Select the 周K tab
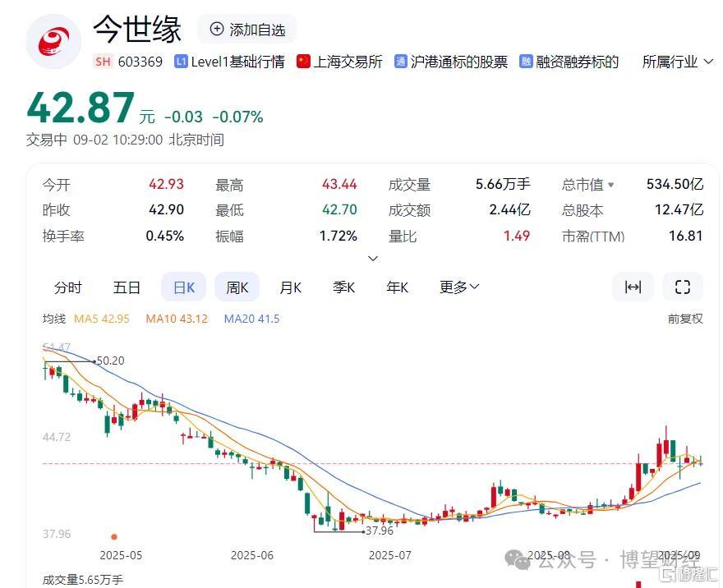The height and width of the screenshot is (588, 723). pyautogui.click(x=237, y=287)
